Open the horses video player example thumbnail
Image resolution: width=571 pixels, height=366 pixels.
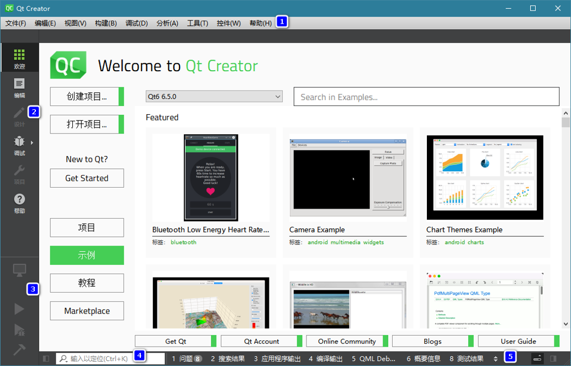pos(348,305)
